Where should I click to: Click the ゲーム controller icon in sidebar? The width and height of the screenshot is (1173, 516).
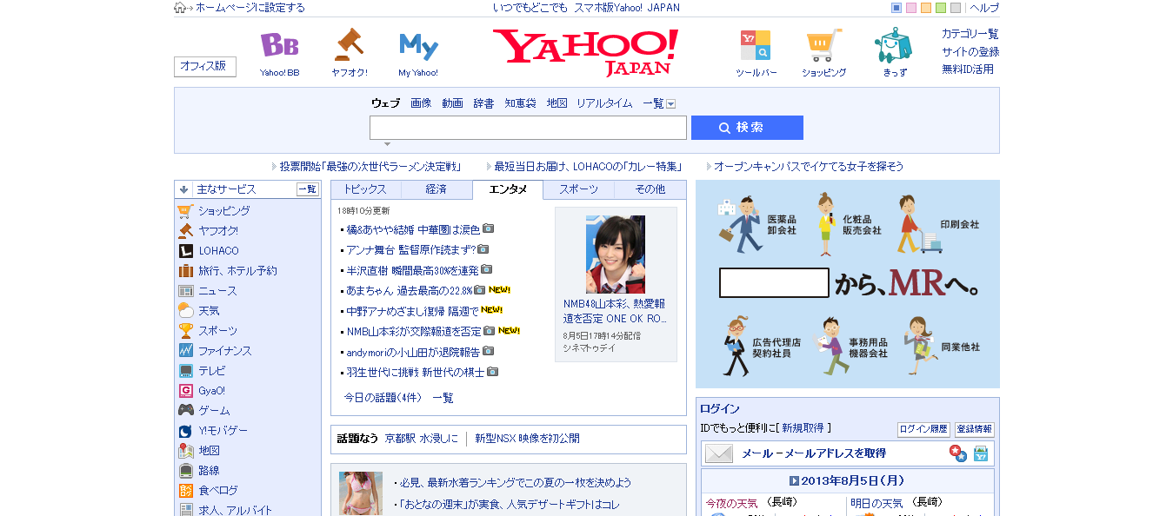coord(185,411)
